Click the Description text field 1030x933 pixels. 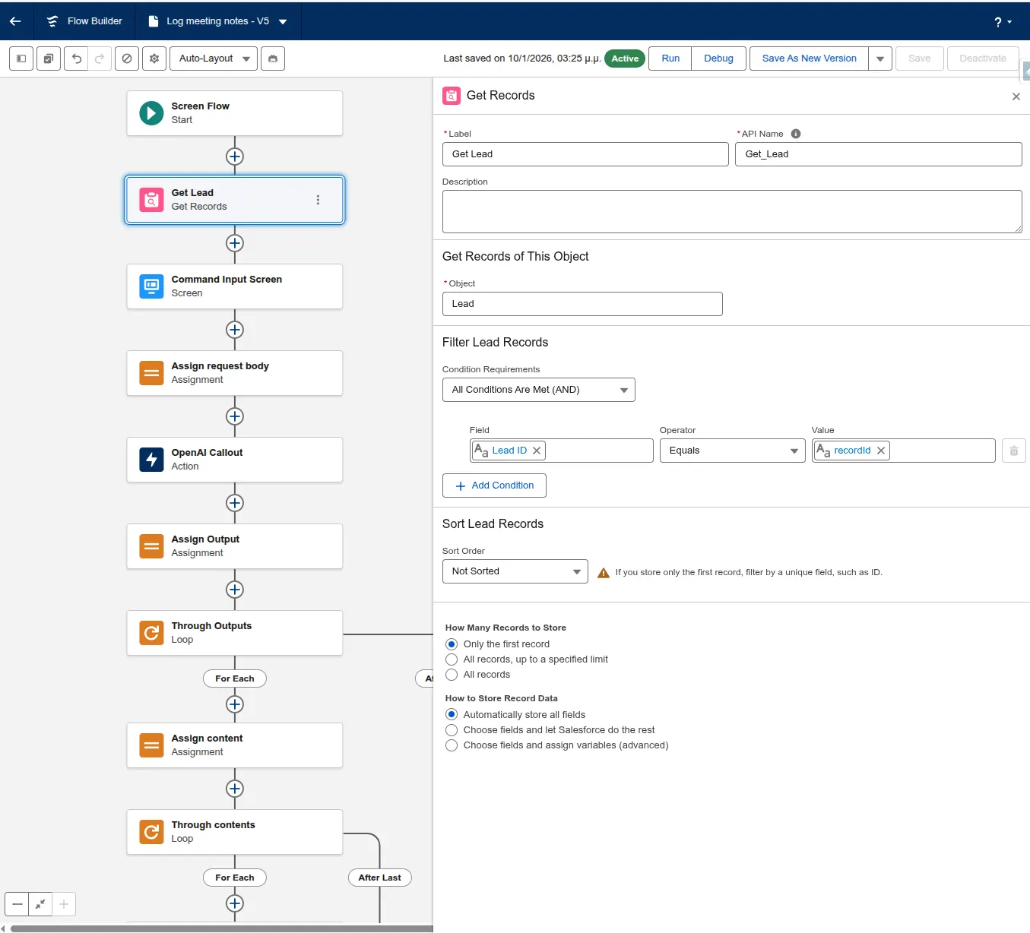[731, 211]
